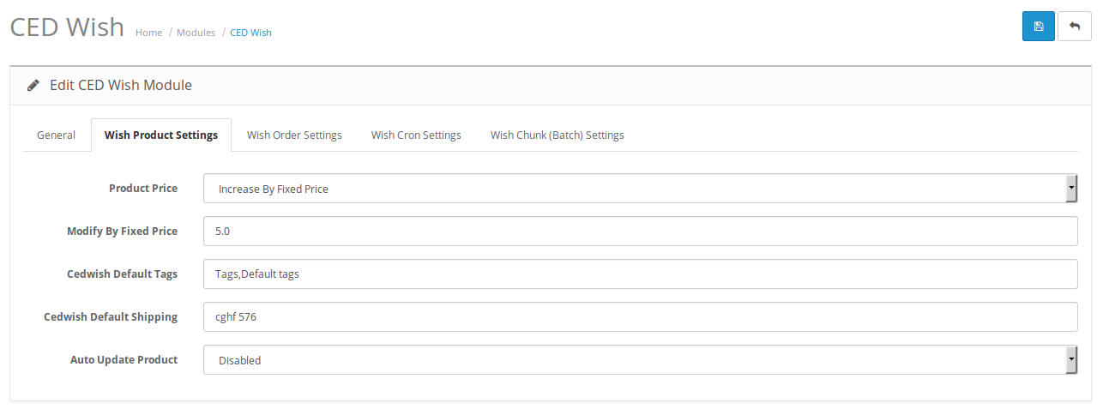Viewport: 1109px width, 409px height.
Task: Click the Product Price dropdown arrow
Action: coord(1071,189)
